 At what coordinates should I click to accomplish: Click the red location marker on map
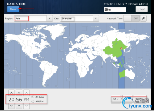(x=121, y=48)
